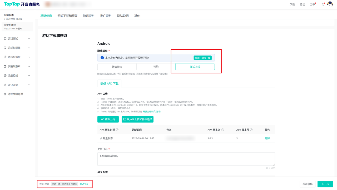Click the APK 版本名 help icon

point(223,130)
